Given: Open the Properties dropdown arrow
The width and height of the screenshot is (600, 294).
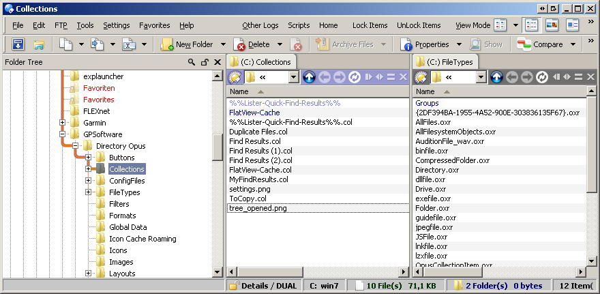Looking at the screenshot, I should [459, 44].
